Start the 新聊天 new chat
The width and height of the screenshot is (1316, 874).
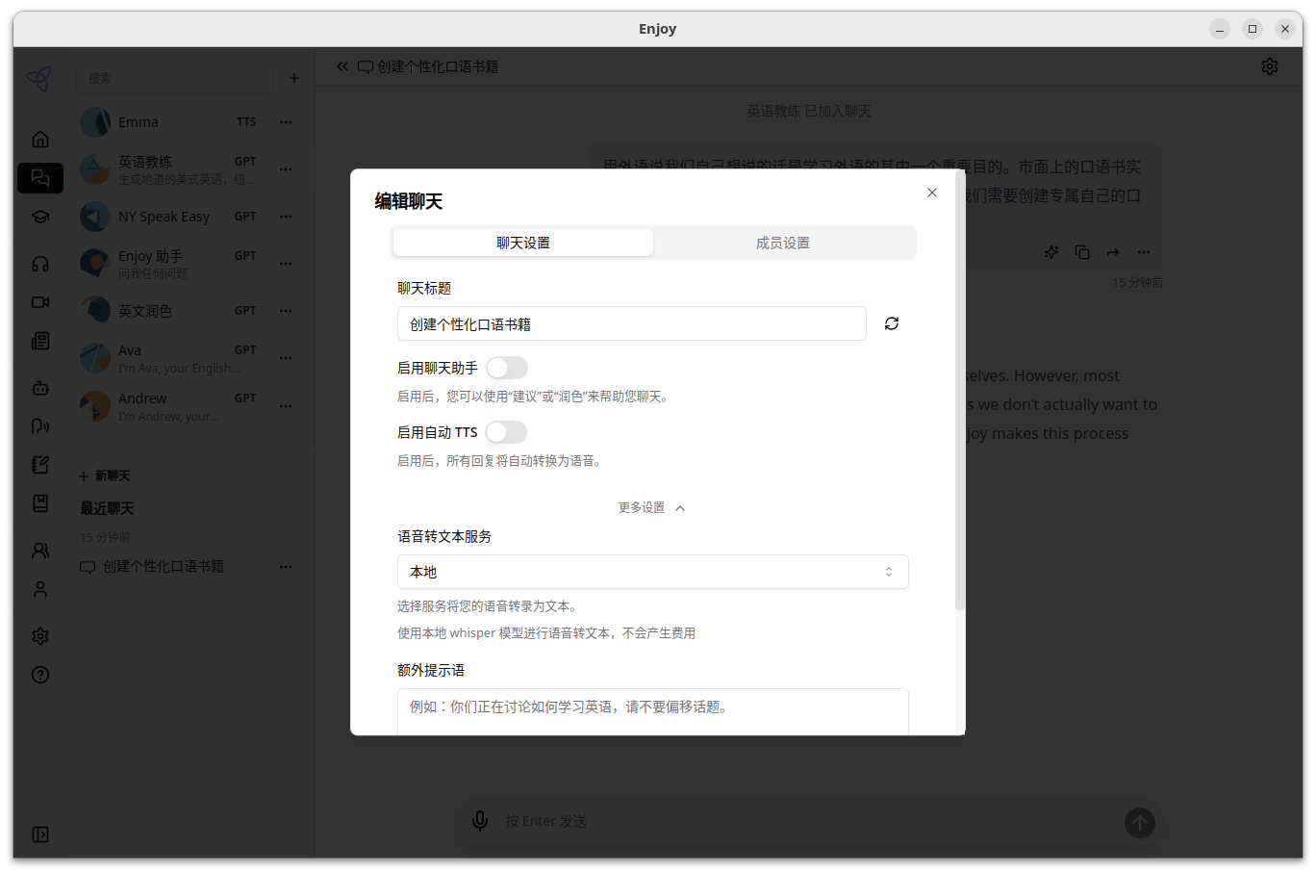tap(104, 475)
